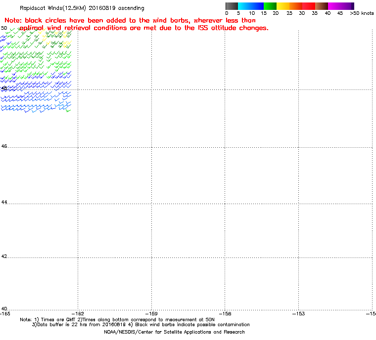Click the gray 0-5 knots color segment
Viewport: 376px width, 340px height.
pyautogui.click(x=232, y=6)
